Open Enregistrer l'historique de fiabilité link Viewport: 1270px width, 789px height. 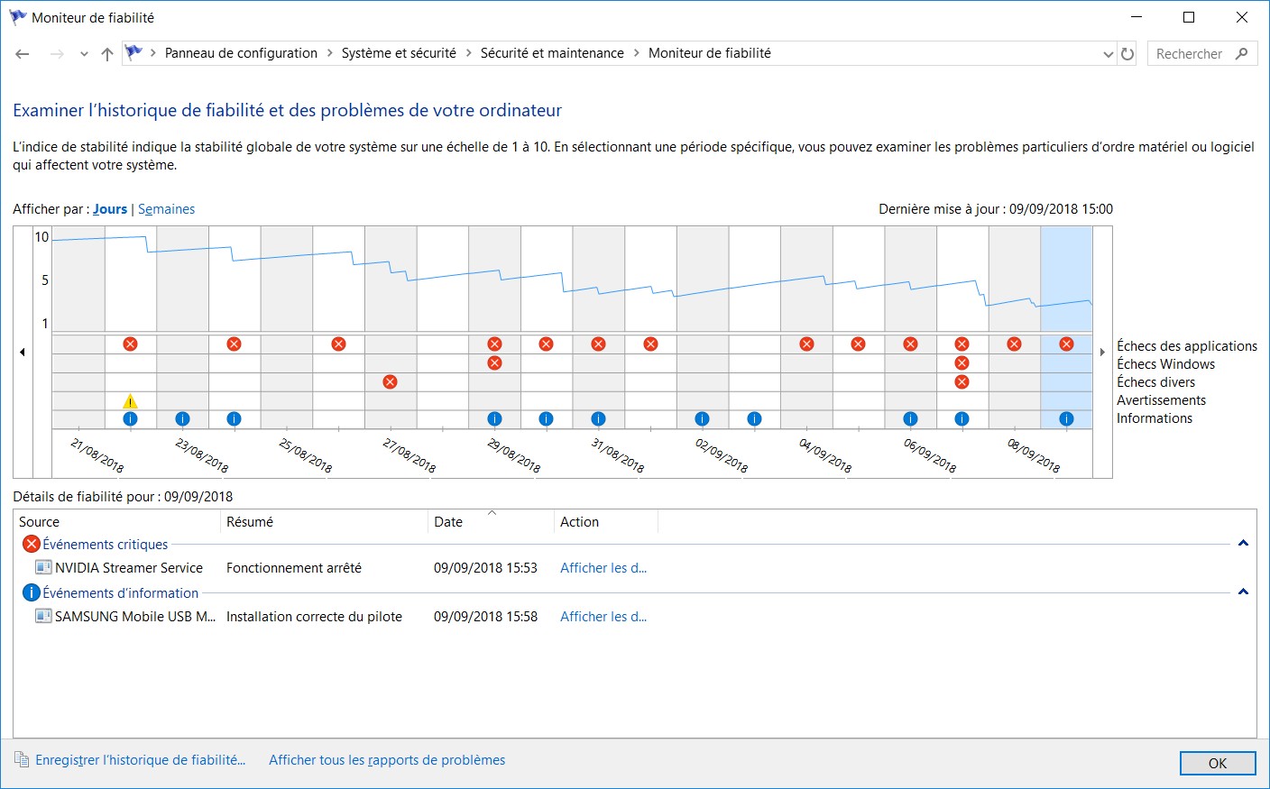[140, 760]
